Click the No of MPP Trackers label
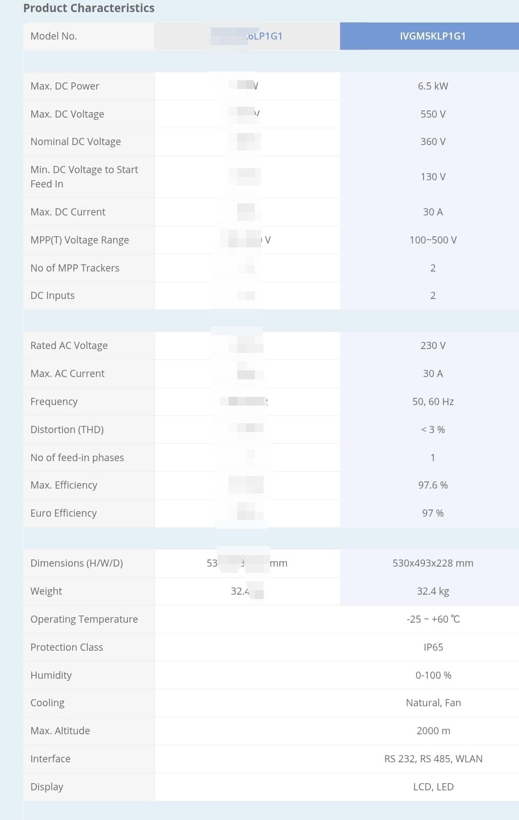This screenshot has width=519, height=820. [75, 268]
